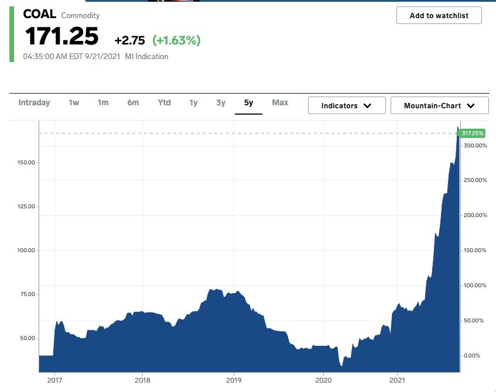Click the active 5y range tab
This screenshot has height=392, width=496.
click(248, 103)
